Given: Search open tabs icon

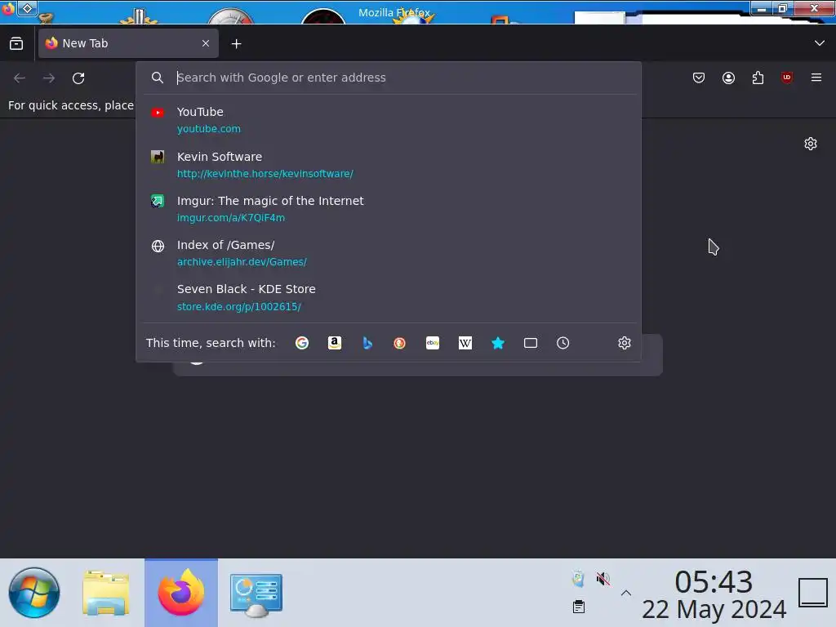Looking at the screenshot, I should [531, 343].
